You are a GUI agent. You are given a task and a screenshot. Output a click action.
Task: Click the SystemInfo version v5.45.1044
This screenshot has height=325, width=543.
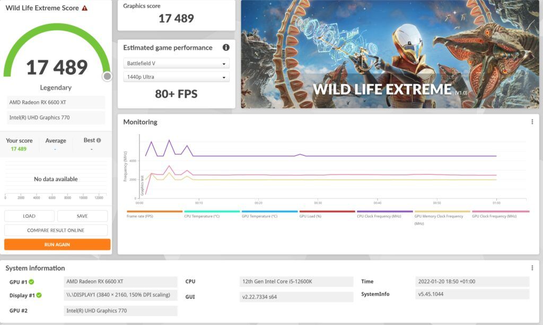472,294
